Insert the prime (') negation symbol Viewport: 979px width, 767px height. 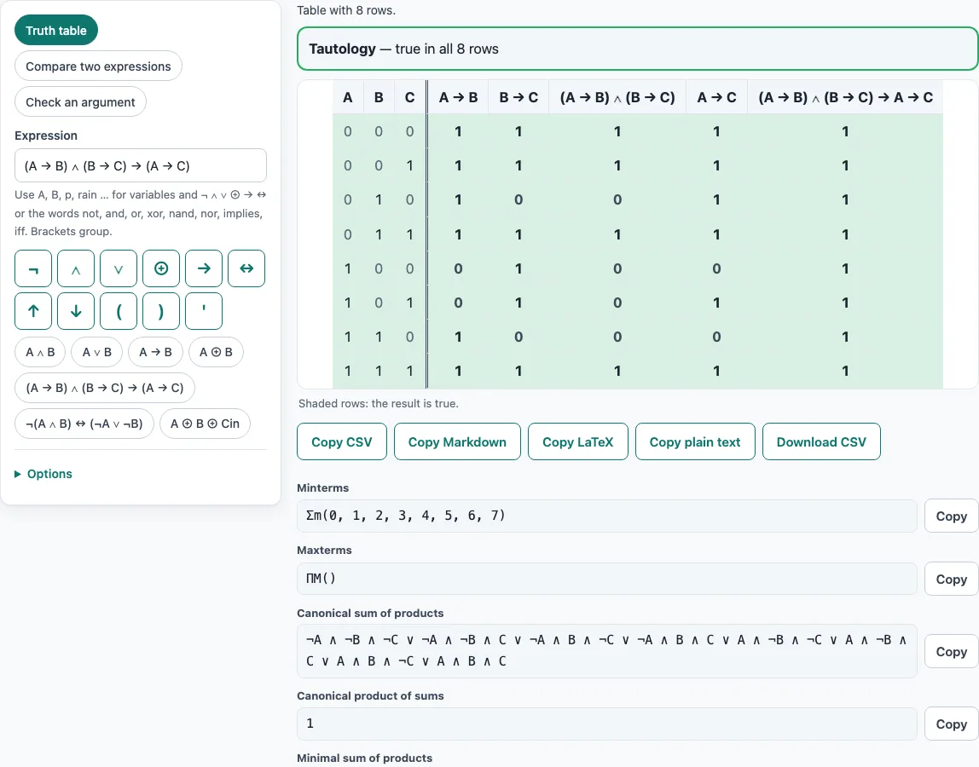pyautogui.click(x=204, y=311)
